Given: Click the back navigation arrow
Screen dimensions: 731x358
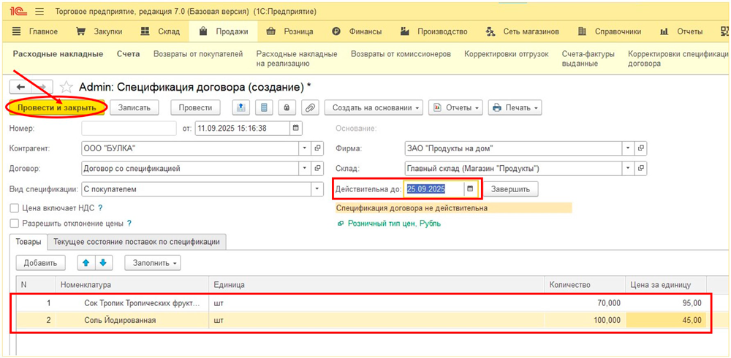Looking at the screenshot, I should pos(20,86).
